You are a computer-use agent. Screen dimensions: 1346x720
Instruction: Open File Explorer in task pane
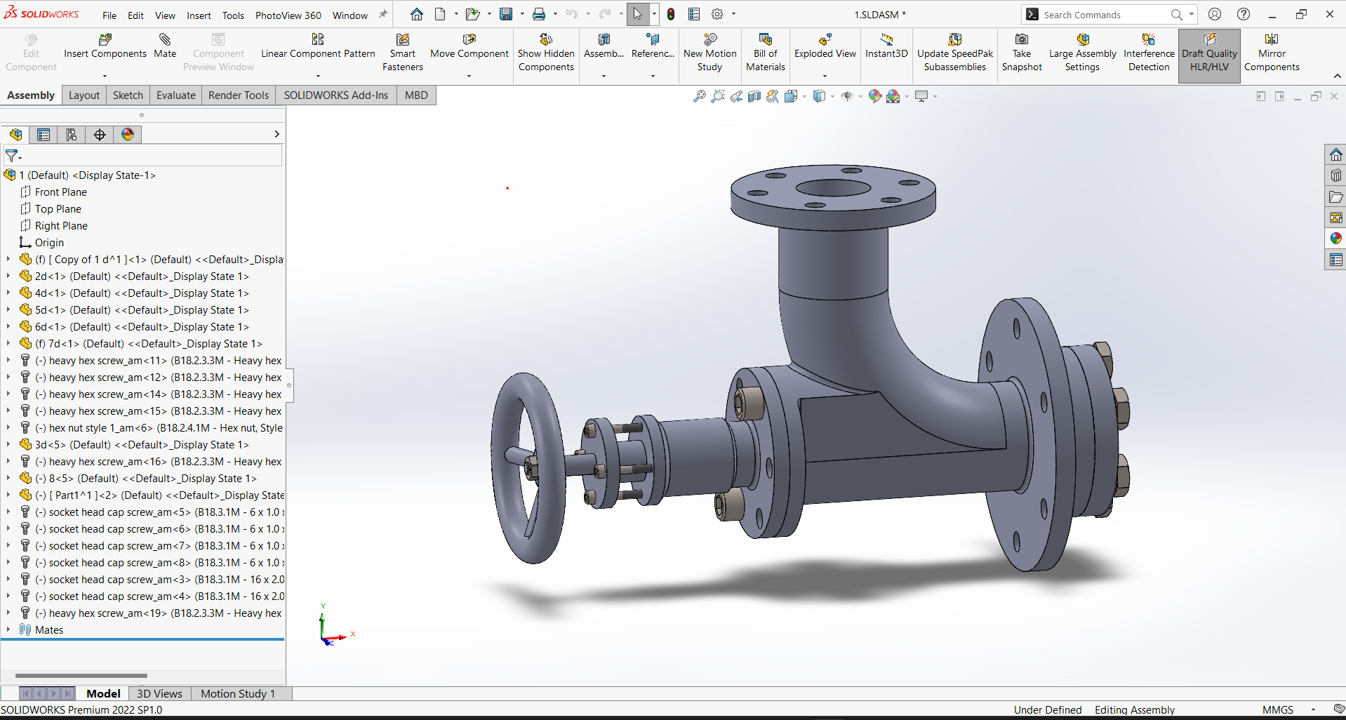point(1335,196)
